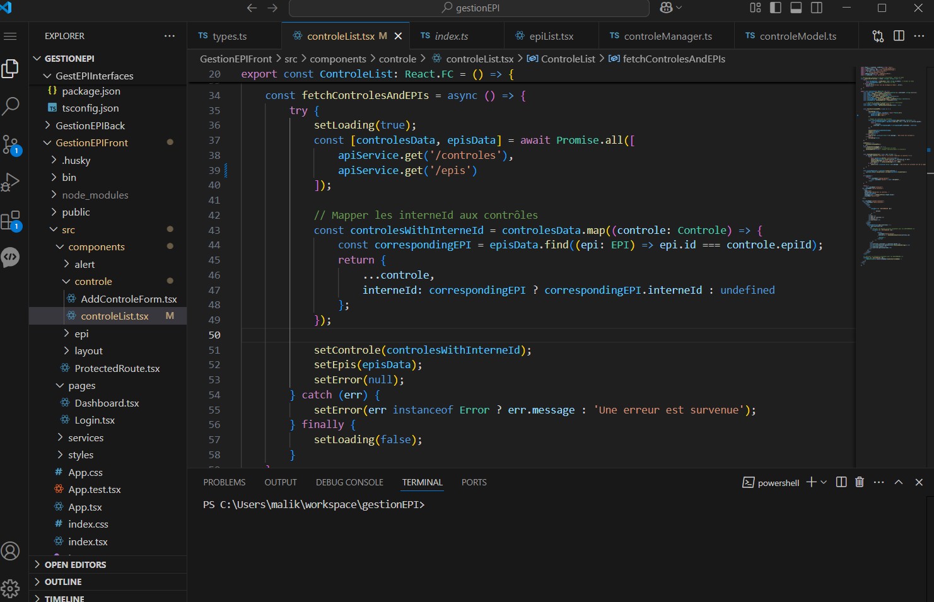The height and width of the screenshot is (602, 934).
Task: Open AddControleForm.tsx in explorer
Action: click(x=108, y=299)
